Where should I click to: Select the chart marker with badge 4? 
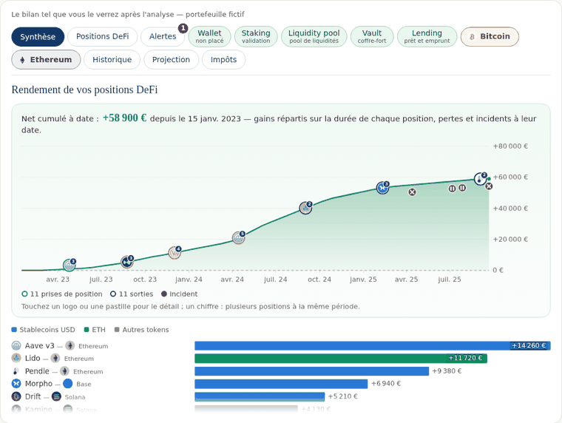[175, 253]
